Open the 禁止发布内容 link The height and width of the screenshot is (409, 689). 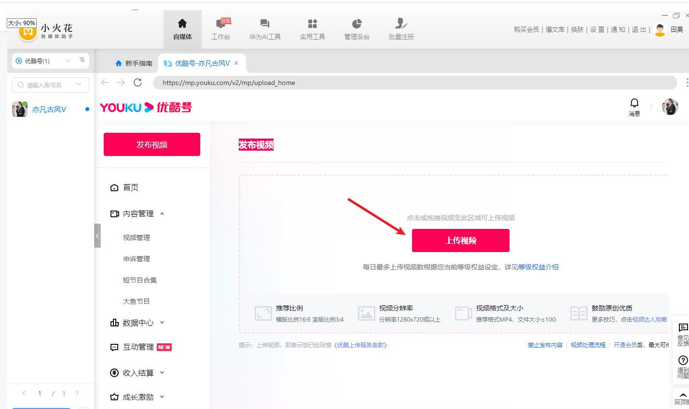point(545,345)
